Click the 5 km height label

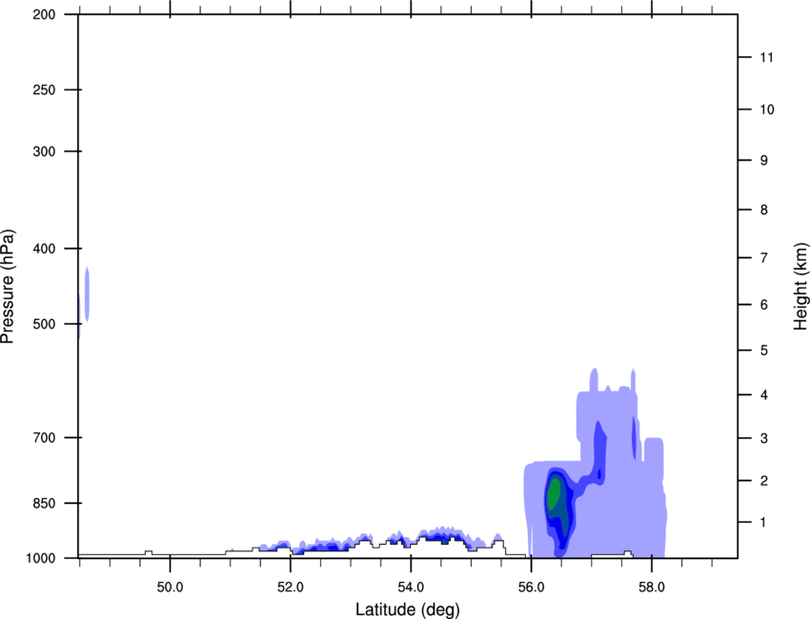pos(764,350)
